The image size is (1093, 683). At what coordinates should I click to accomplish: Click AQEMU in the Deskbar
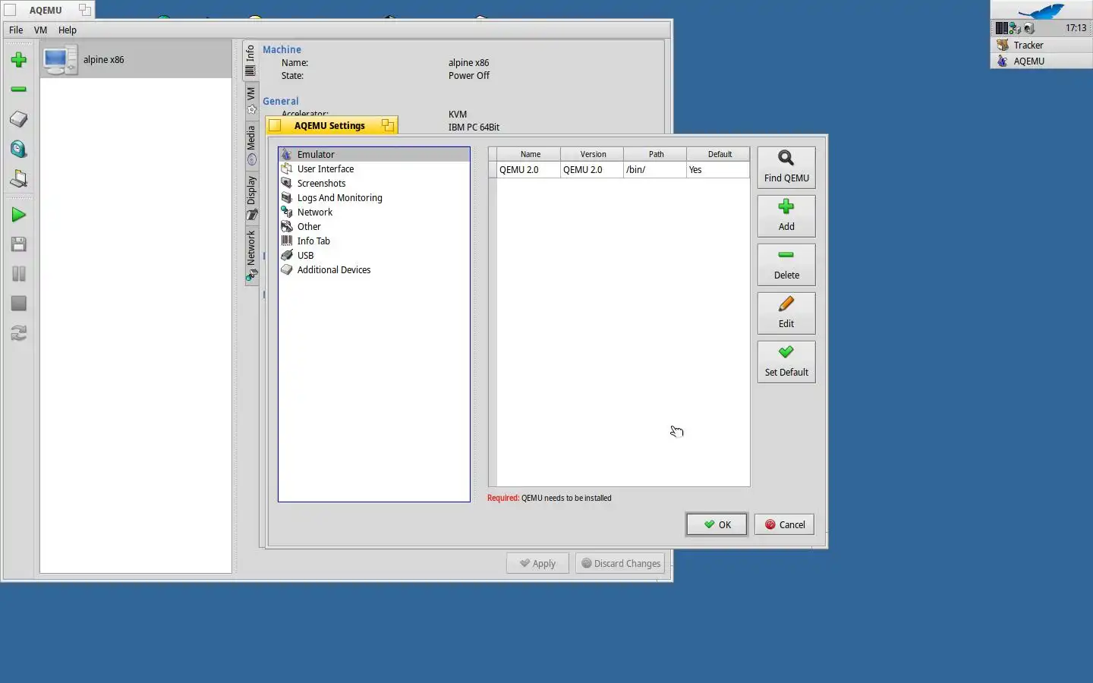pyautogui.click(x=1041, y=61)
